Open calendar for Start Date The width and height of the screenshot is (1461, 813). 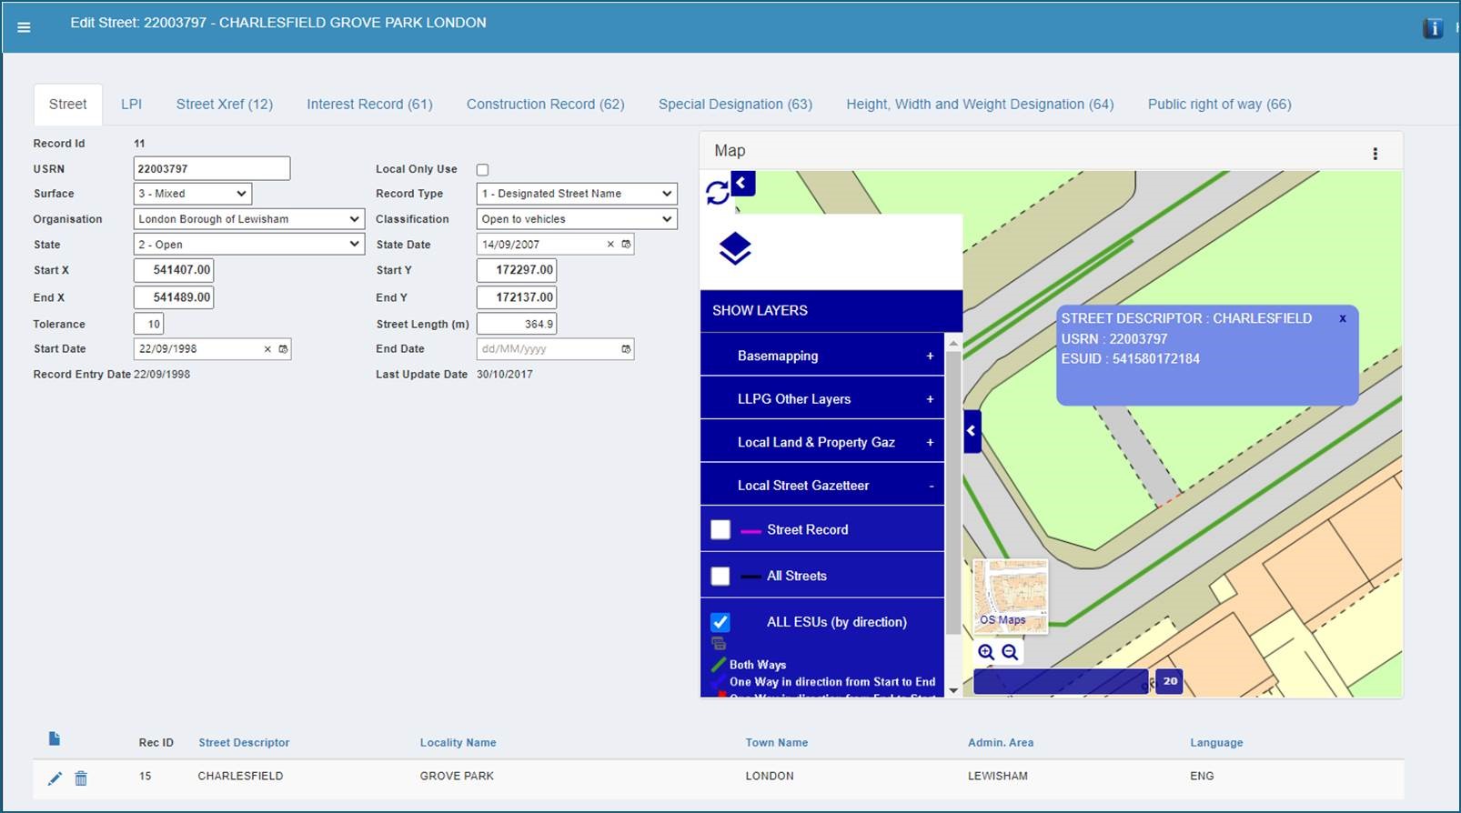pyautogui.click(x=283, y=349)
